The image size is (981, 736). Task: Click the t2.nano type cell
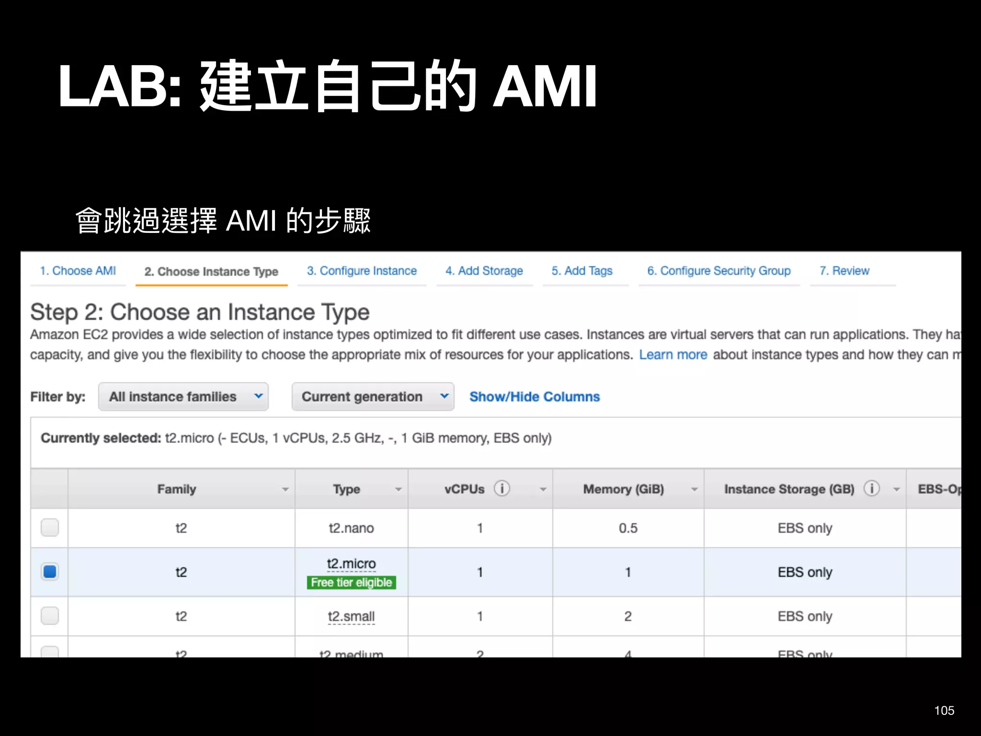tap(351, 528)
